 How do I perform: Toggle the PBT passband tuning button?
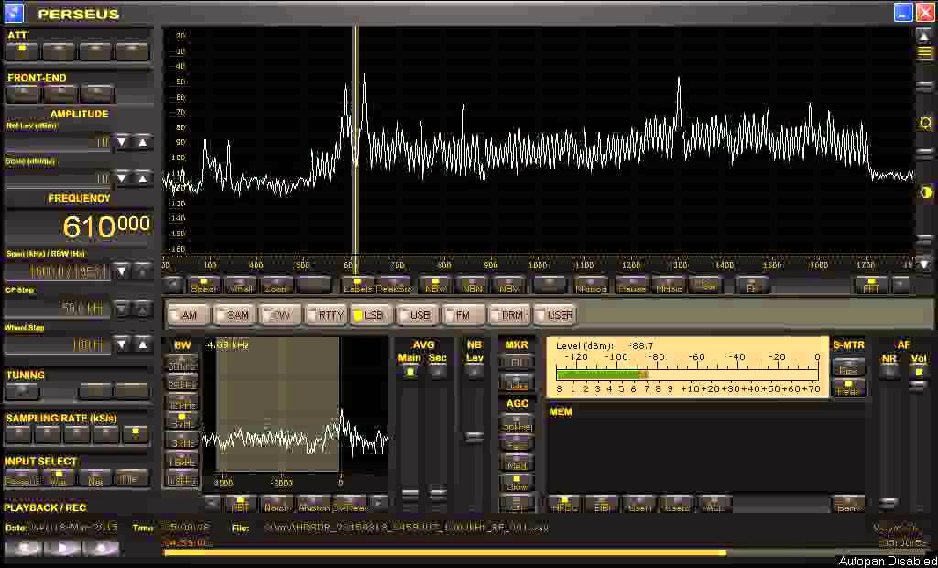(x=240, y=504)
